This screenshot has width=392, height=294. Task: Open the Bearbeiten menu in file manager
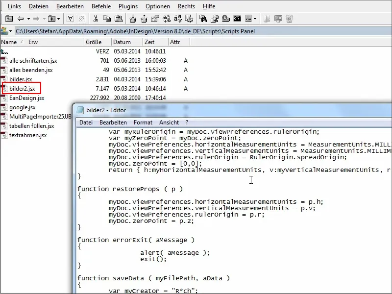coord(70,6)
